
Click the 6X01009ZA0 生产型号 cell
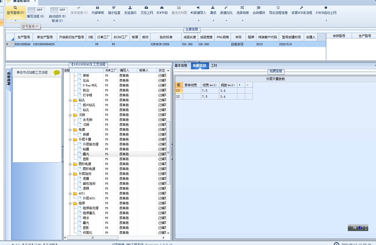coord(23,44)
